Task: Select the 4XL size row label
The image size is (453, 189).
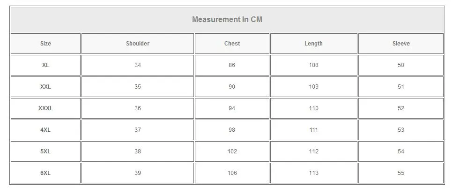Action: click(45, 130)
